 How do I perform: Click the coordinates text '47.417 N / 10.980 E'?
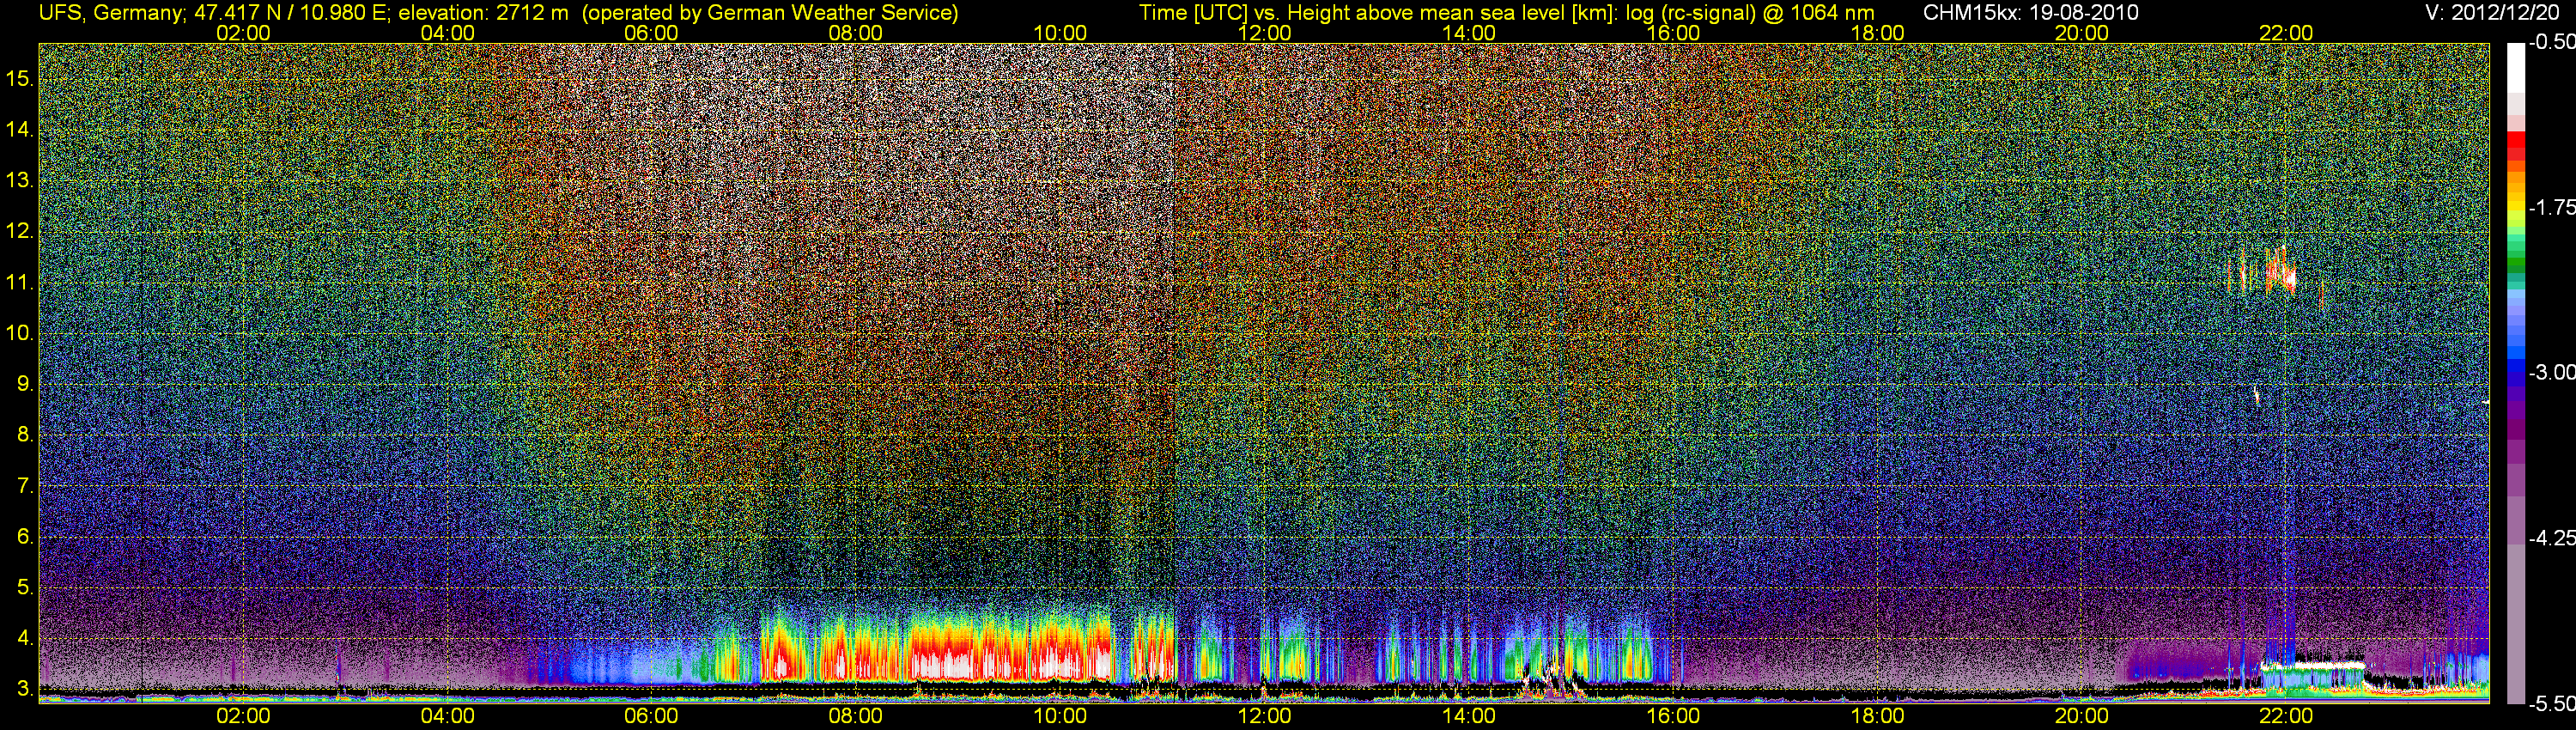point(289,13)
